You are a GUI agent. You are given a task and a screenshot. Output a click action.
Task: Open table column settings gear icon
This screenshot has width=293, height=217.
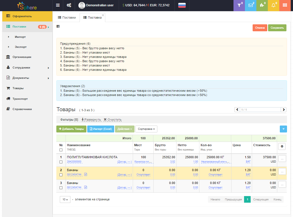282,146
